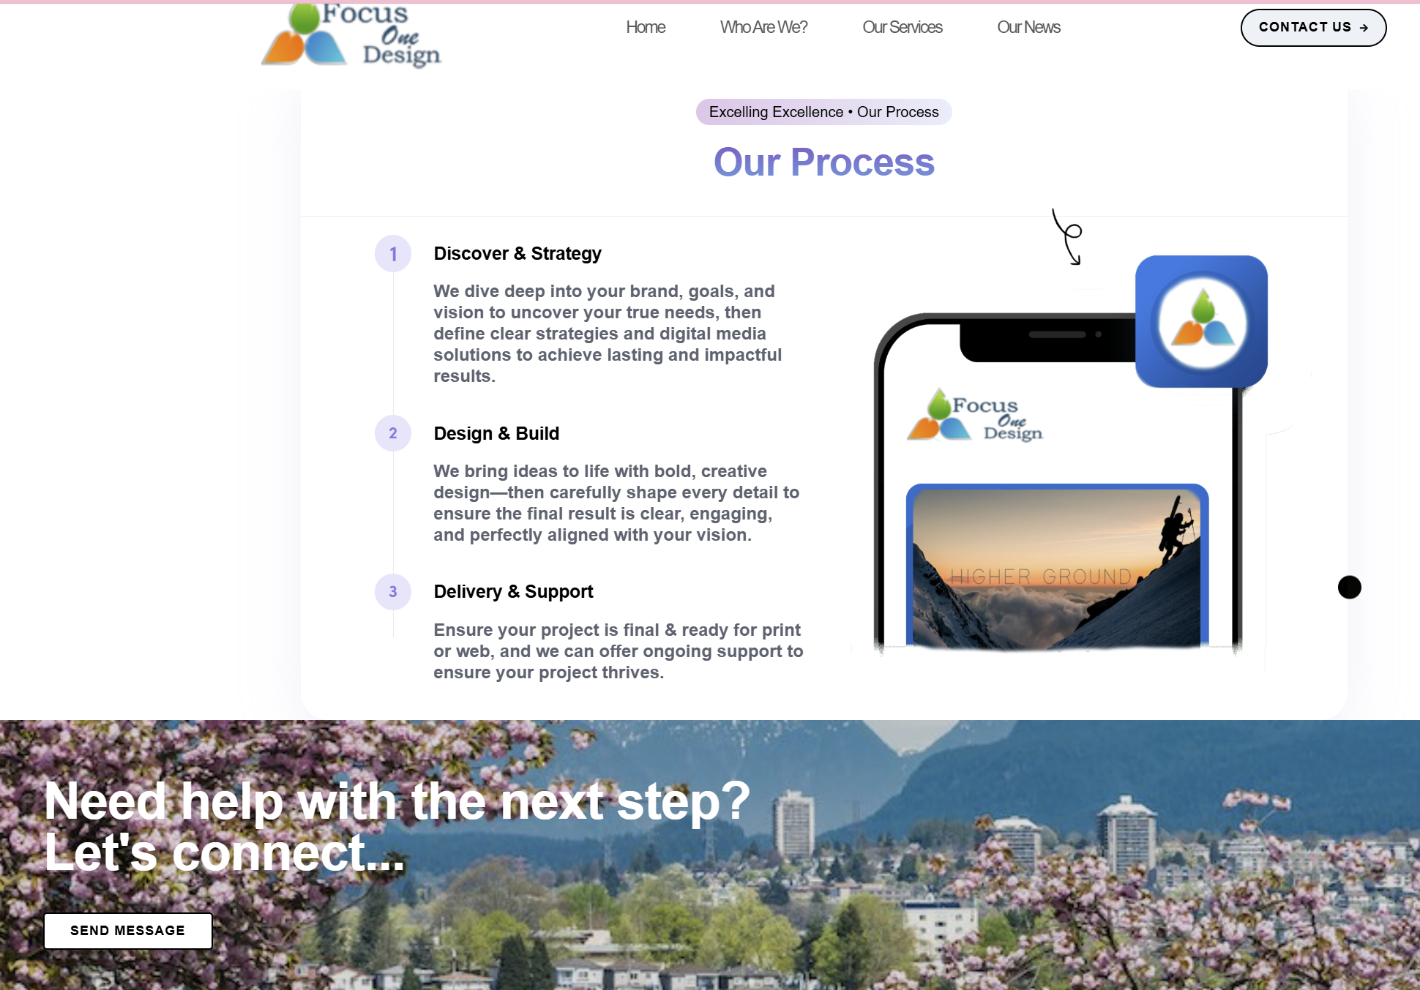Image resolution: width=1420 pixels, height=990 pixels.
Task: Click the black dot at the right edge
Action: pos(1349,587)
